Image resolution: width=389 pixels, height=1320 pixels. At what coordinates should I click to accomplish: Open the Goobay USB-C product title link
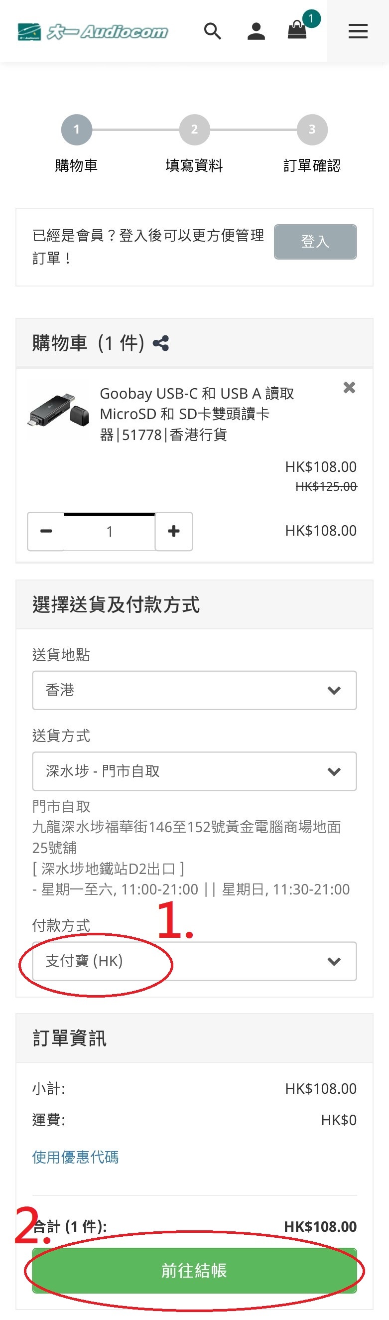pyautogui.click(x=197, y=414)
